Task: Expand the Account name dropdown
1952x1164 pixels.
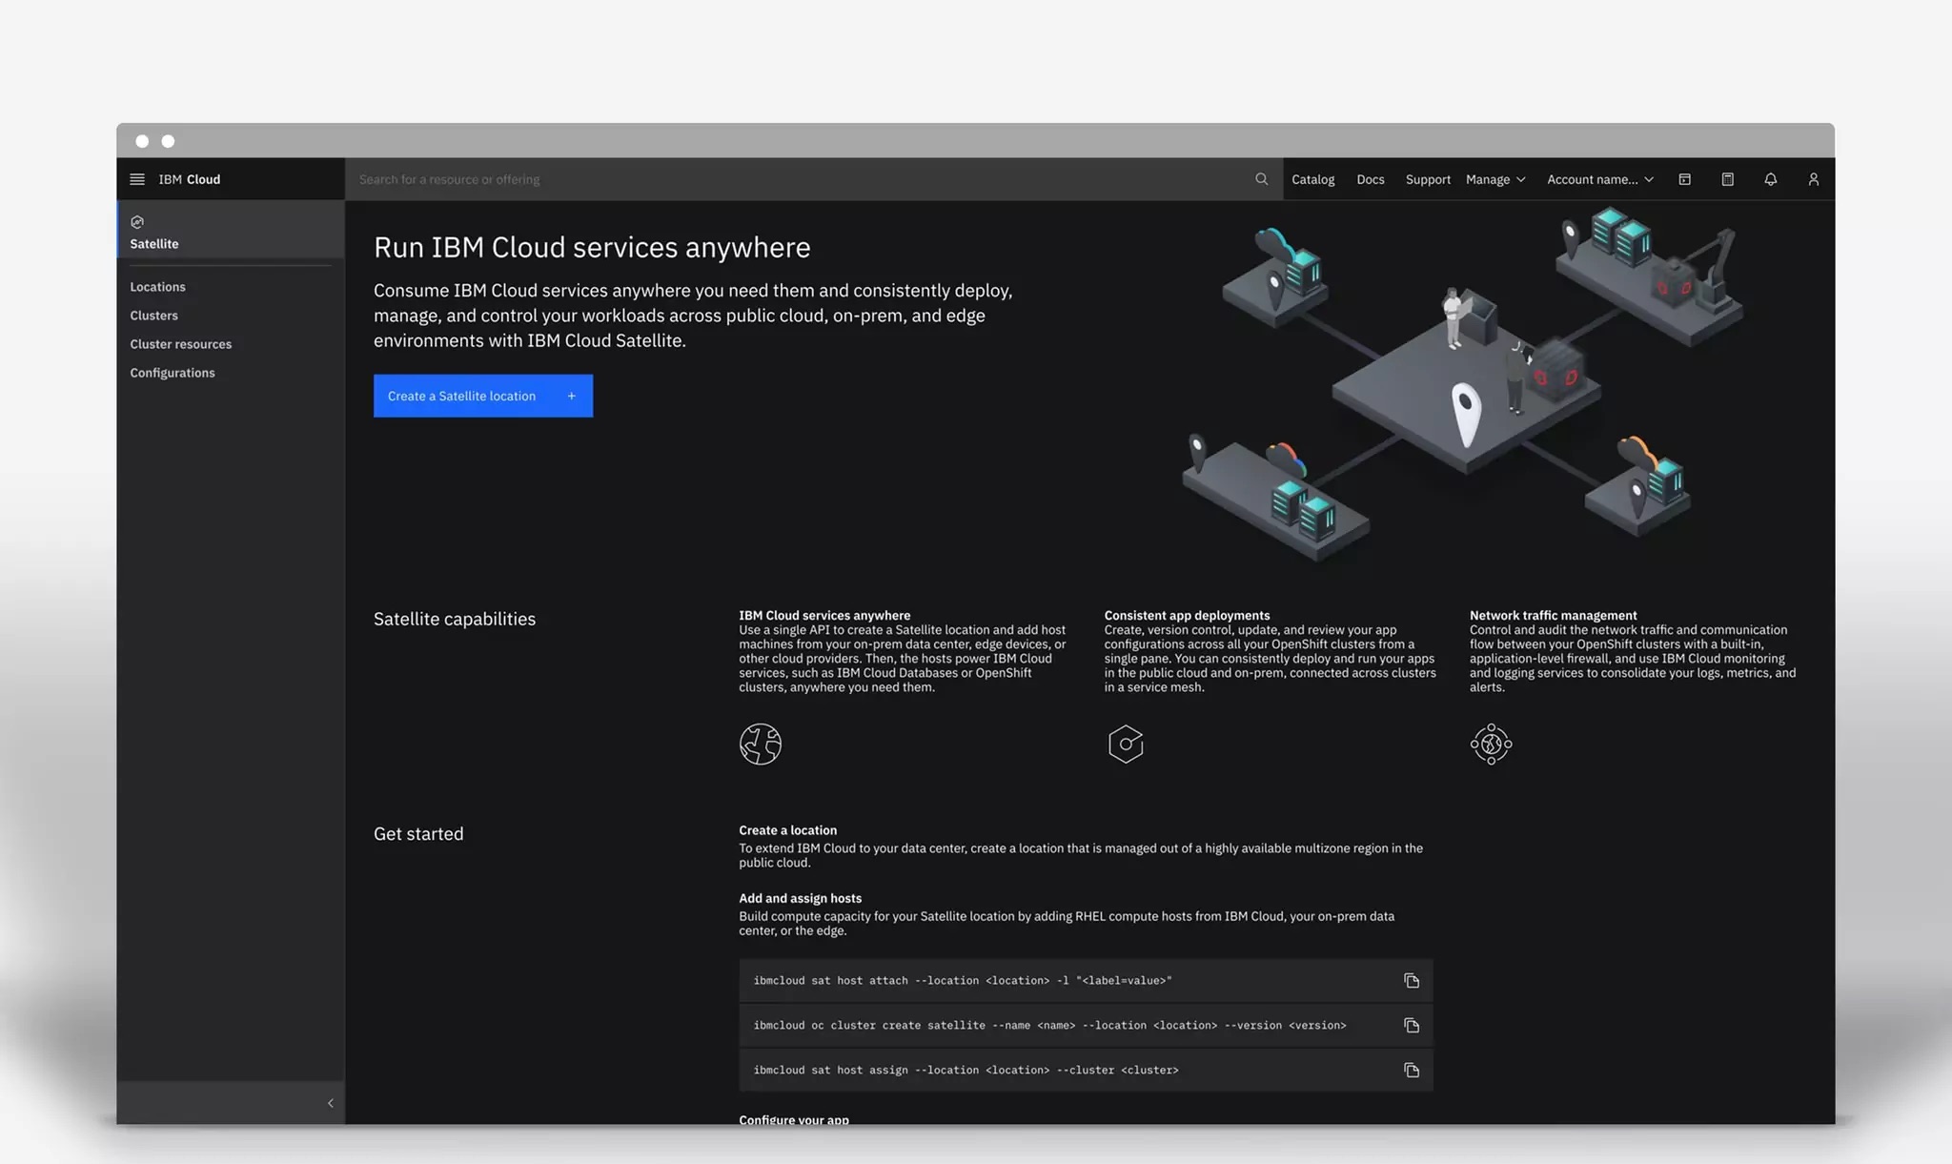Action: pyautogui.click(x=1600, y=179)
